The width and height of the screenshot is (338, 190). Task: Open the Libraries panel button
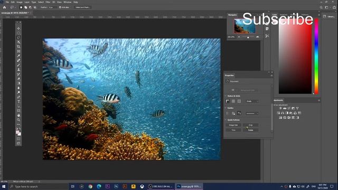(329, 16)
